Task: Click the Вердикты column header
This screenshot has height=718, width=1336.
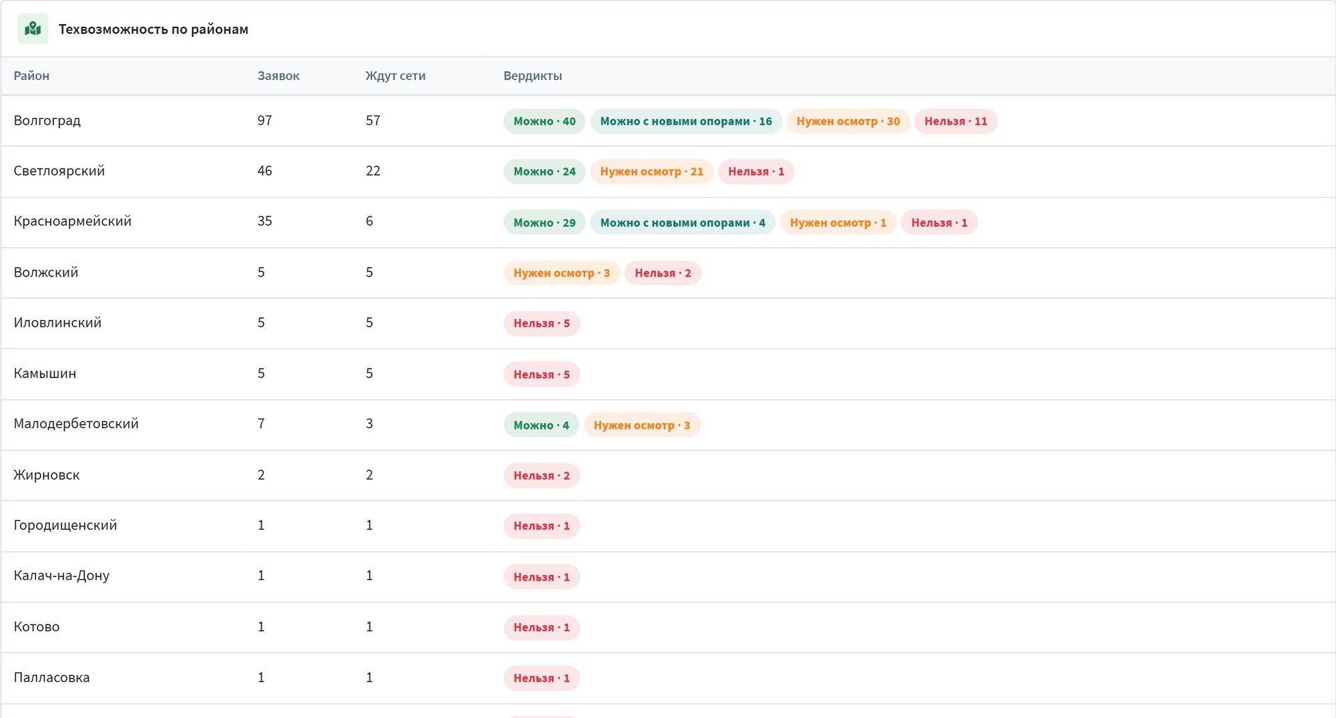Action: pyautogui.click(x=532, y=76)
